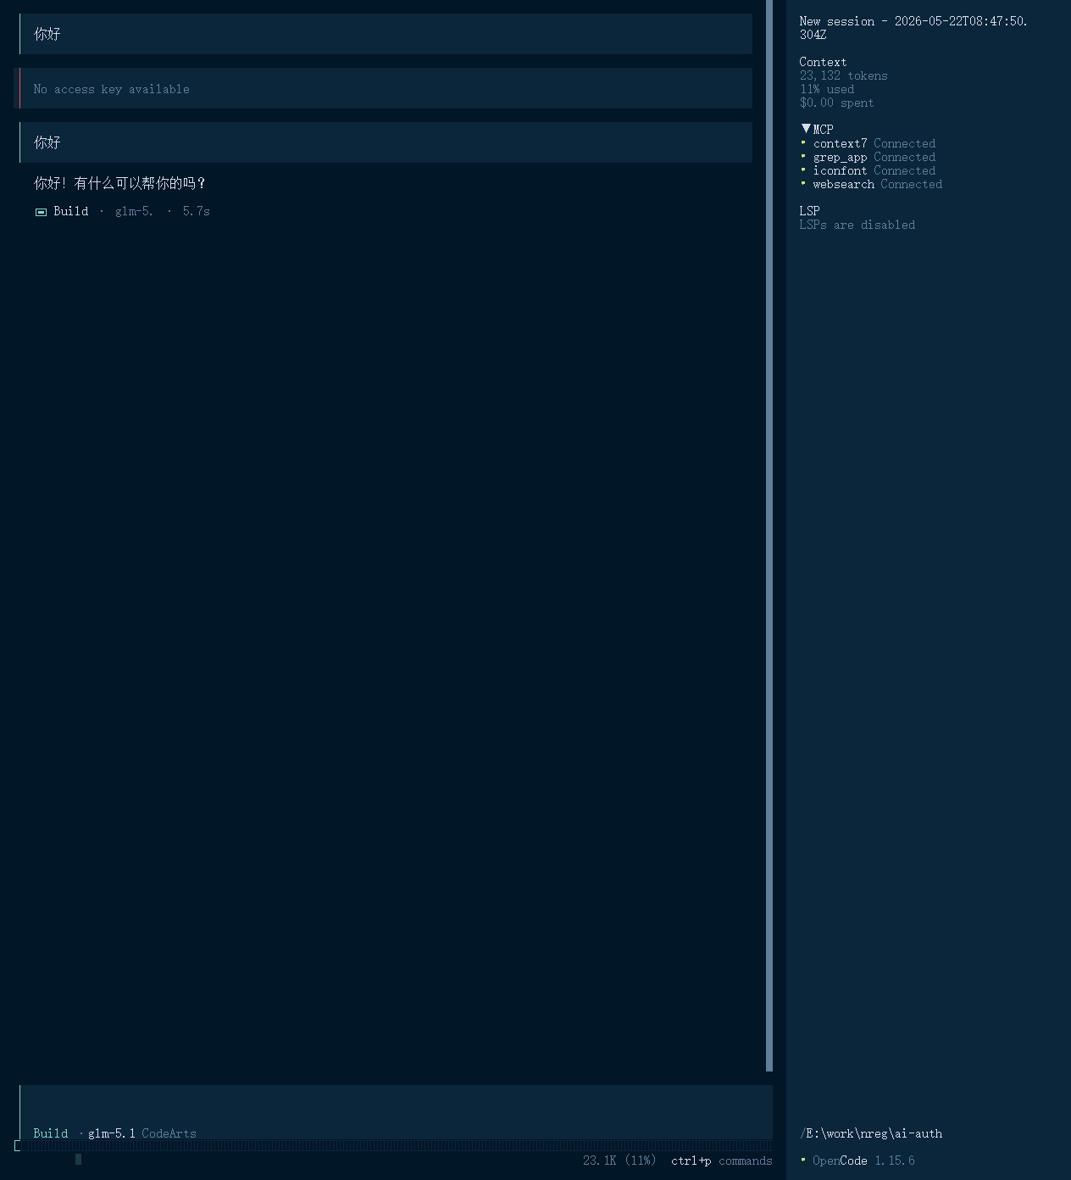The width and height of the screenshot is (1071, 1180).
Task: Collapse the MCP section triangle
Action: 806,129
